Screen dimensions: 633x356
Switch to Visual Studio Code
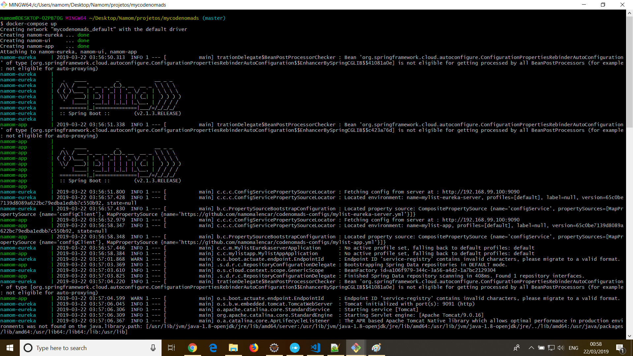[x=315, y=348]
